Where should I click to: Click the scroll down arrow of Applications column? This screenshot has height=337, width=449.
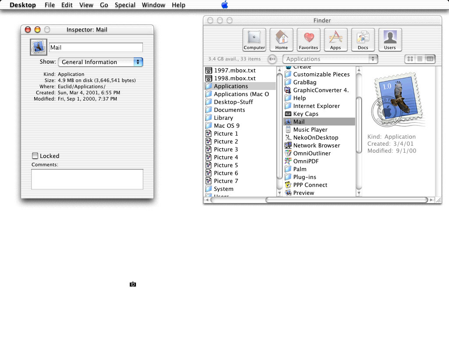[x=359, y=194]
